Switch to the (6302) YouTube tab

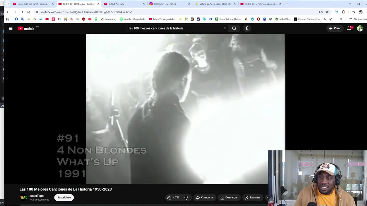tap(124, 4)
